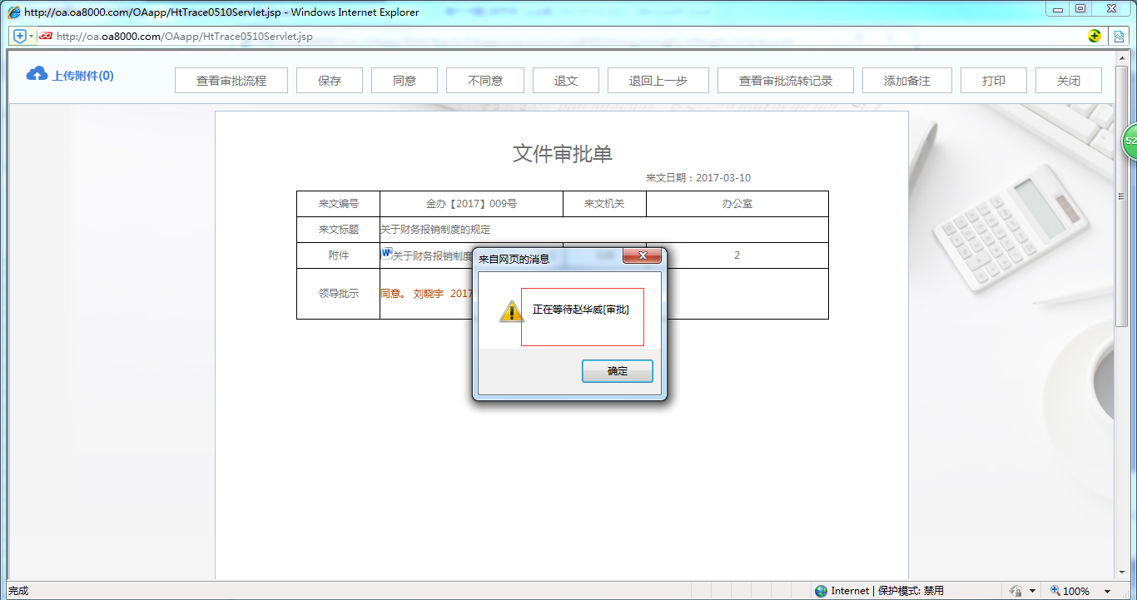Click the Word document icon in the 附件 row
This screenshot has height=600, width=1137.
tap(386, 253)
